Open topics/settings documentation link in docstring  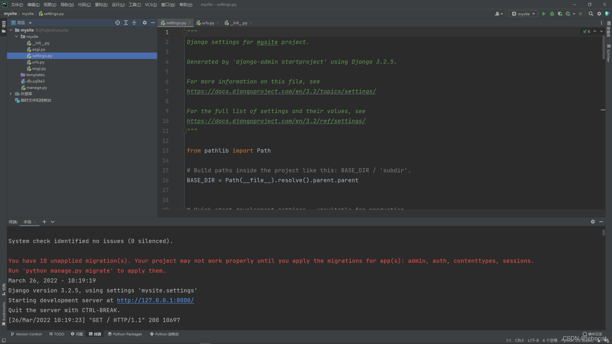[281, 91]
